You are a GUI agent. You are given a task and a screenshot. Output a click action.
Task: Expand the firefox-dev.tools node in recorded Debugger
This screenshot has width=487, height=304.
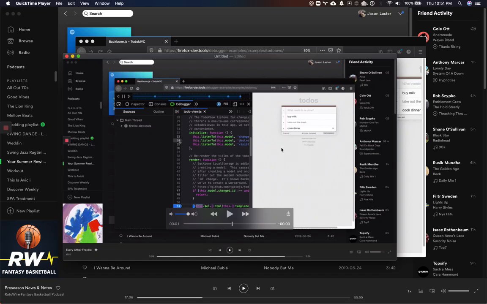click(121, 126)
